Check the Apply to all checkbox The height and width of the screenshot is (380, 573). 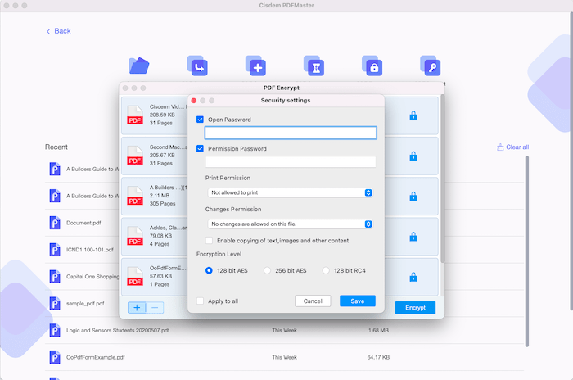coord(200,301)
